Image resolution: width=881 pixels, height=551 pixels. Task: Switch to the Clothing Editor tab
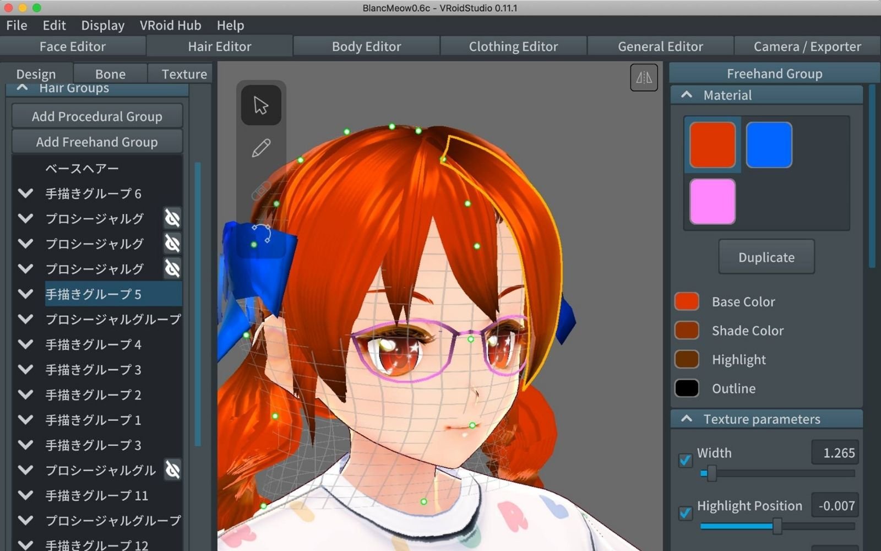tap(513, 46)
